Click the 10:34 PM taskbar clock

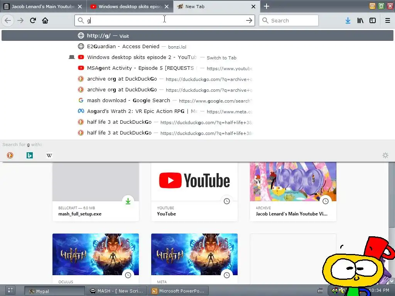point(379,290)
